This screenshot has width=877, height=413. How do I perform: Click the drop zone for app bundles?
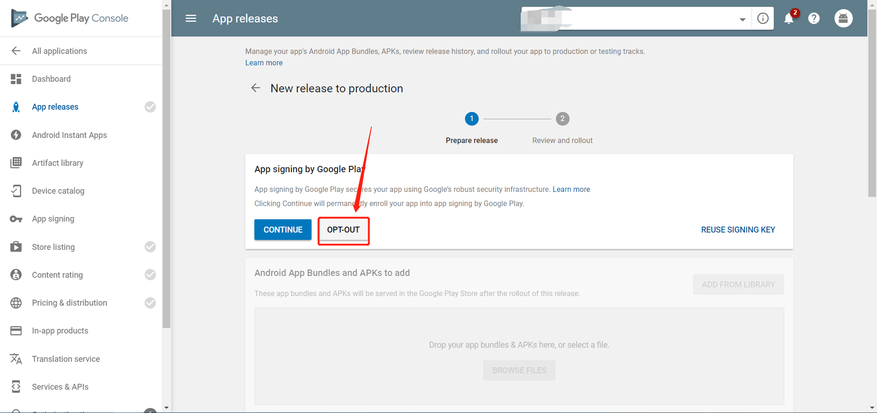click(519, 356)
